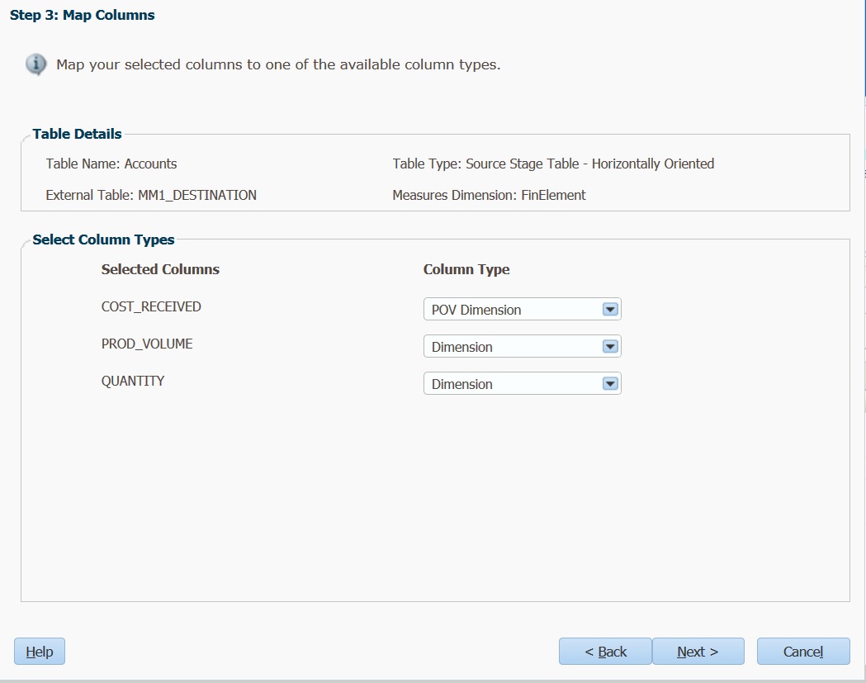Open the COST_RECEIVED column type dropdown arrow
Image resolution: width=866 pixels, height=683 pixels.
tap(610, 310)
